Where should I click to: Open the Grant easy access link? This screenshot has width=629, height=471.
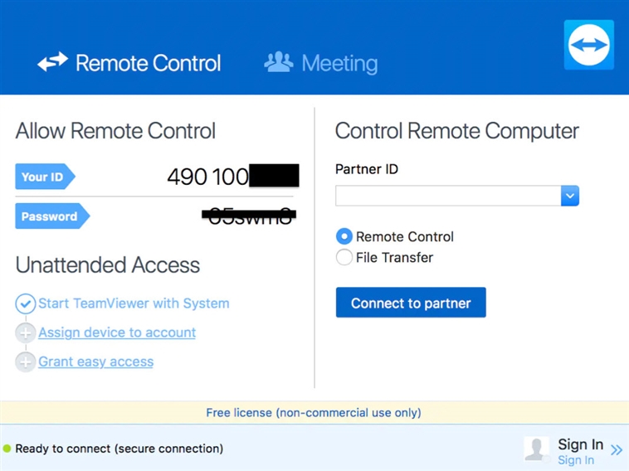95,362
